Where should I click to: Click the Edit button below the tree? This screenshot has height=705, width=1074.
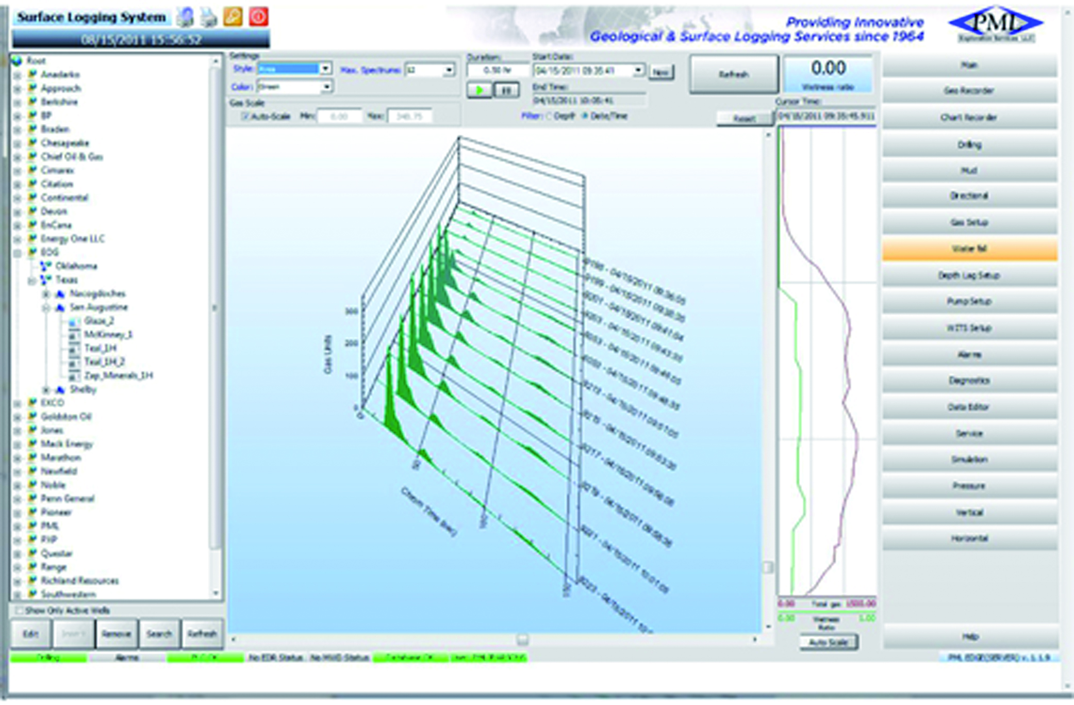click(31, 634)
